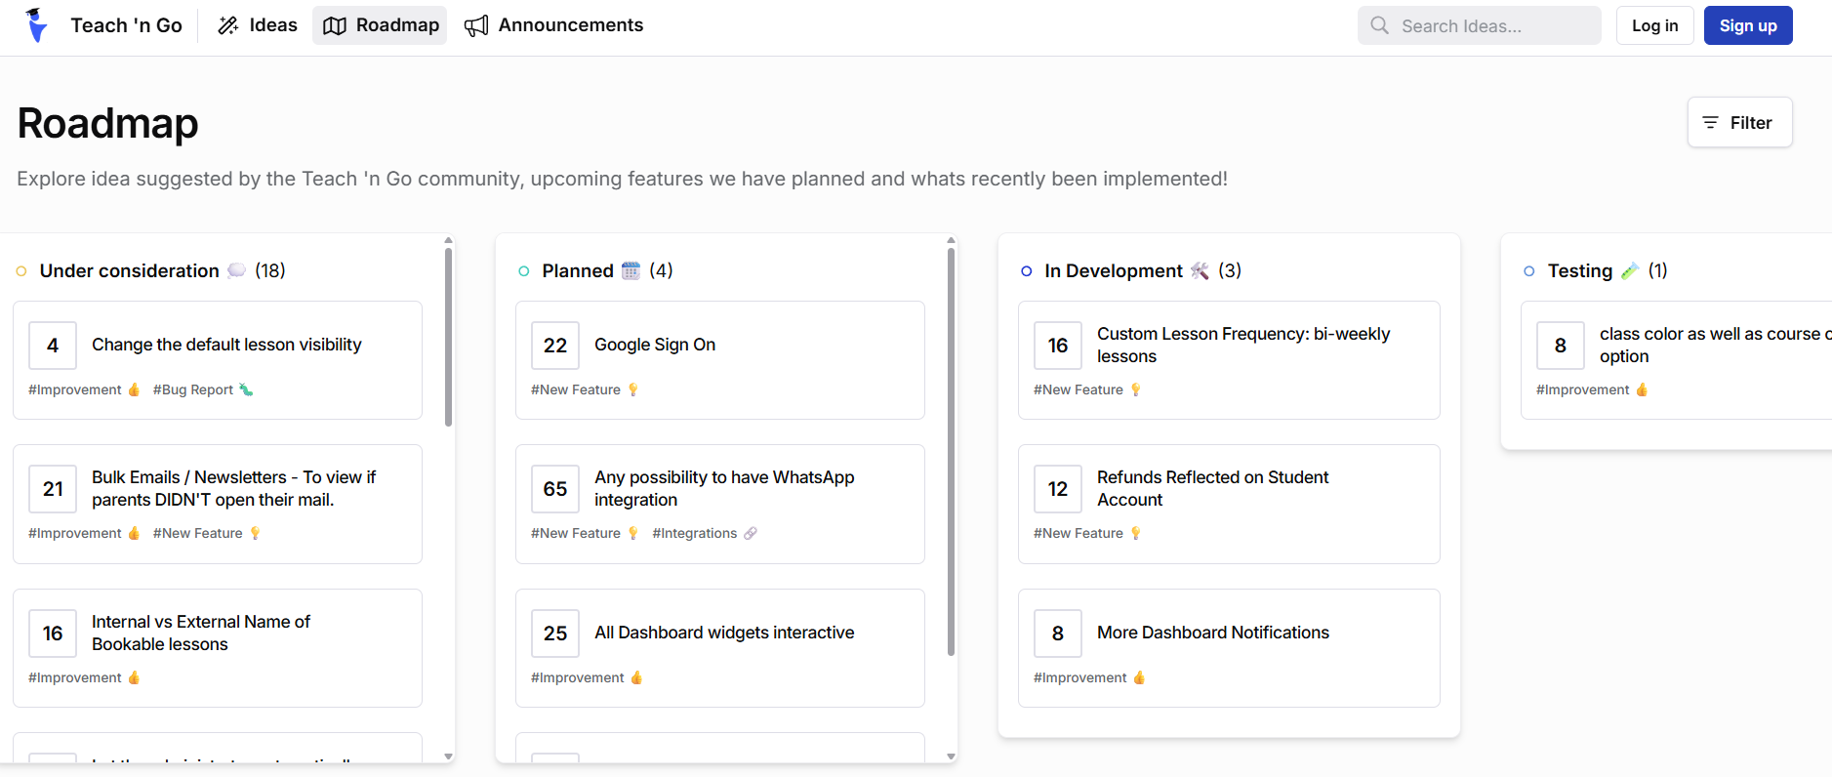Click the lightbulb icon on Google Sign On card

coord(632,389)
